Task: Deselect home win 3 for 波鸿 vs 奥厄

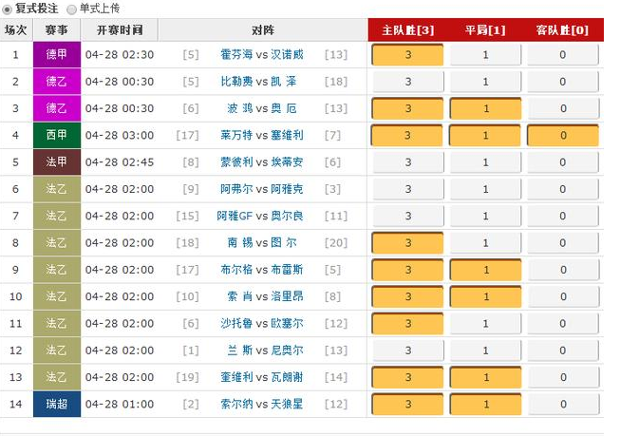Action: pyautogui.click(x=407, y=108)
